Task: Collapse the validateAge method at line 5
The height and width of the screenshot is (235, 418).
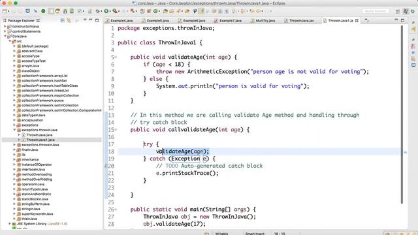Action: pos(116,57)
